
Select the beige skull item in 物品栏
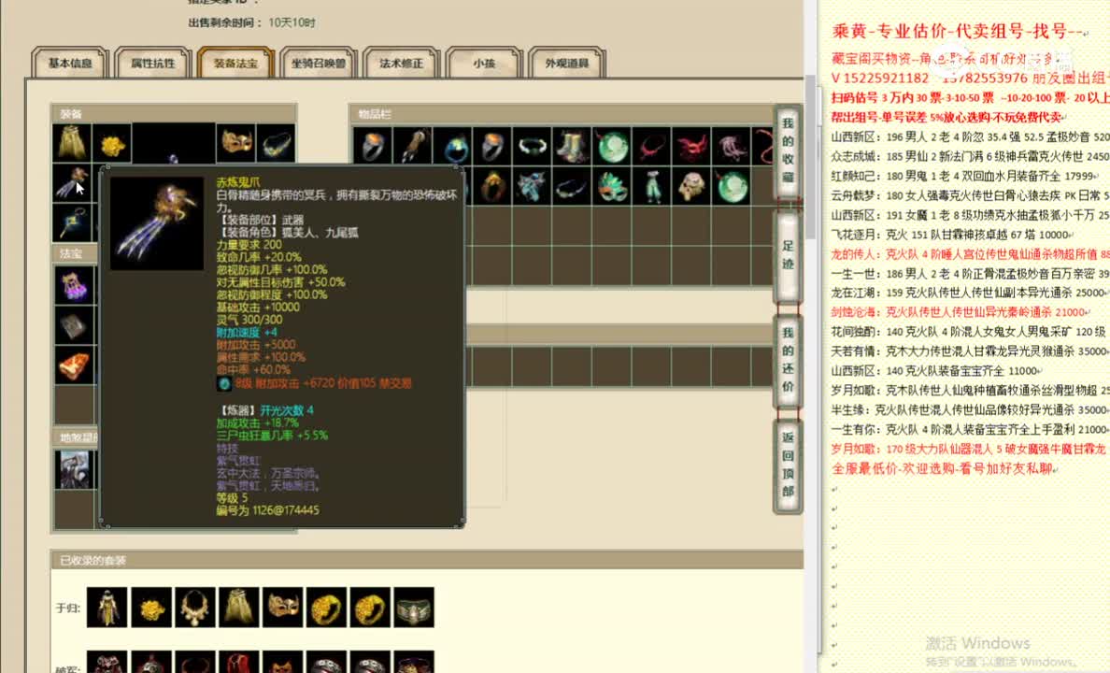(x=690, y=187)
